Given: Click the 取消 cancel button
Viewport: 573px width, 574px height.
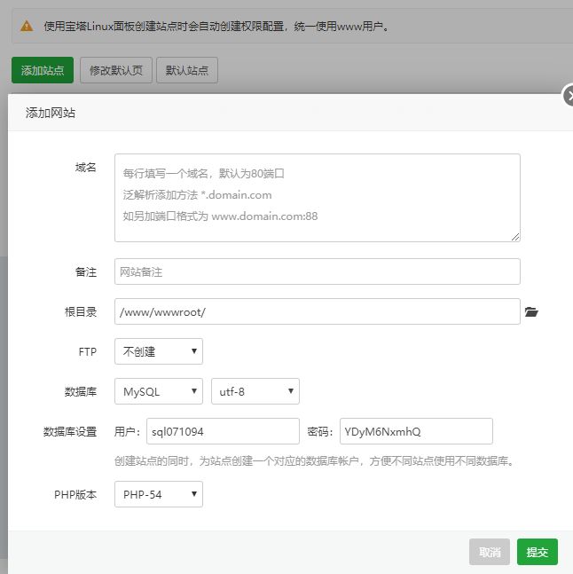Looking at the screenshot, I should click(490, 552).
